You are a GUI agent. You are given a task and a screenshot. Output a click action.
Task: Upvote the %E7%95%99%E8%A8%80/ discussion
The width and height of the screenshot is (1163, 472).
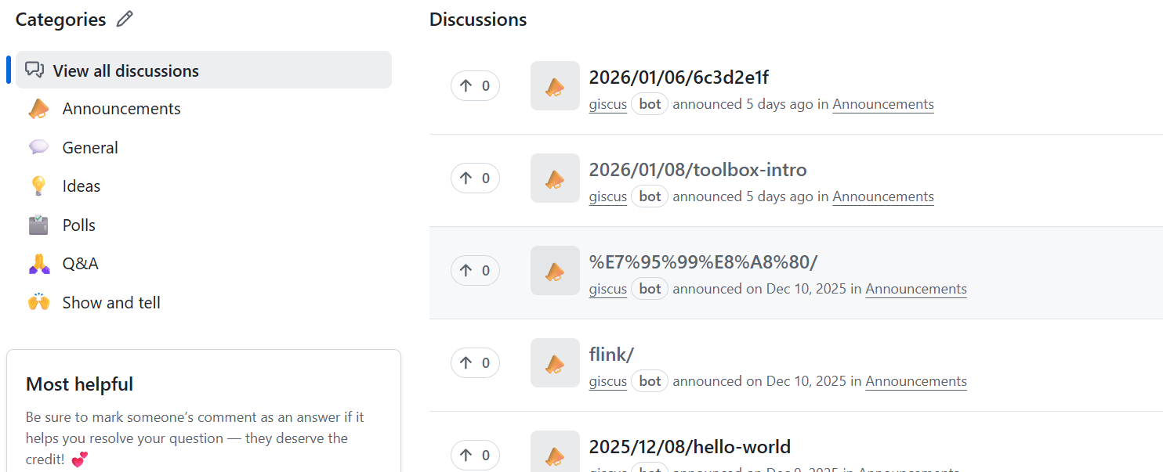pyautogui.click(x=475, y=271)
